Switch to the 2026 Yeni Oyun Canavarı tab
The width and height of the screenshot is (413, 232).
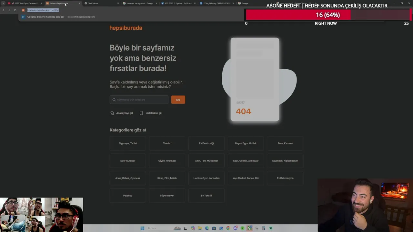25,3
